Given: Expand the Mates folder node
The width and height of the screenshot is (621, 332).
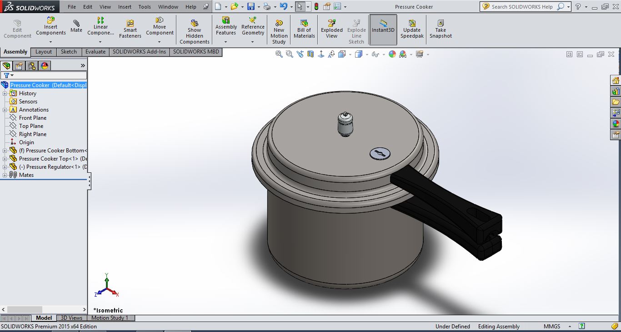Looking at the screenshot, I should click(x=5, y=175).
